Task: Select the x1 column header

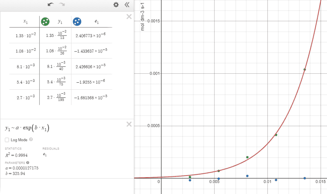Action: [25, 21]
